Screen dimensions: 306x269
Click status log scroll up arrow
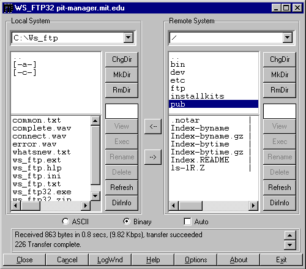pos(289,235)
